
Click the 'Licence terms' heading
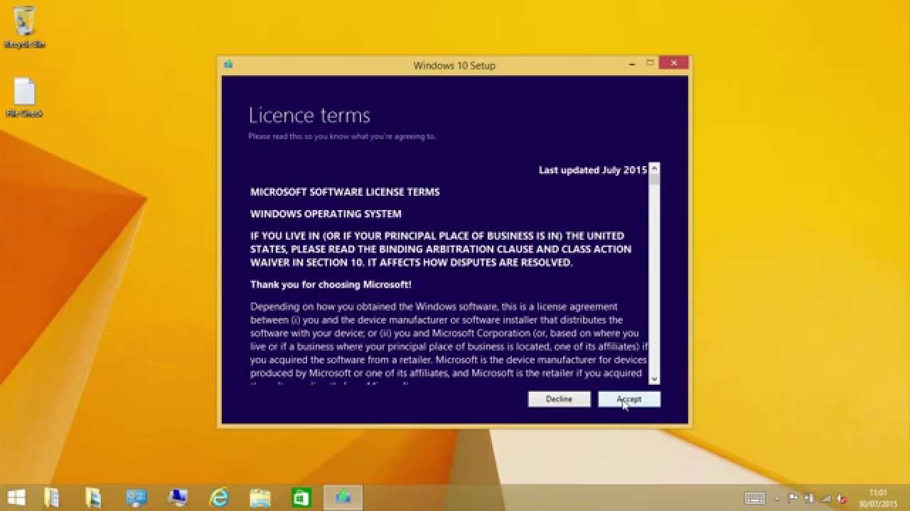(309, 115)
